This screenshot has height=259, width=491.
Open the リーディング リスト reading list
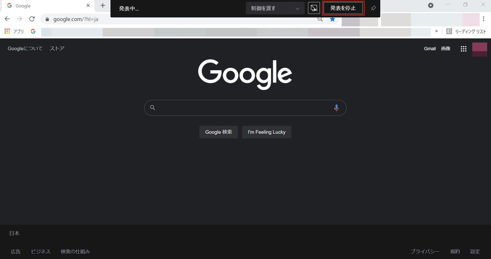pyautogui.click(x=466, y=31)
